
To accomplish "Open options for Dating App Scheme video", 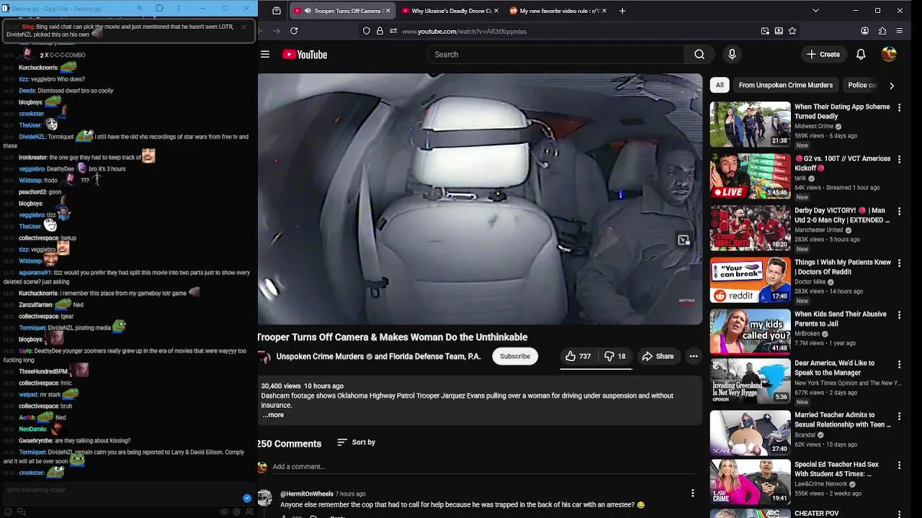I will click(899, 107).
